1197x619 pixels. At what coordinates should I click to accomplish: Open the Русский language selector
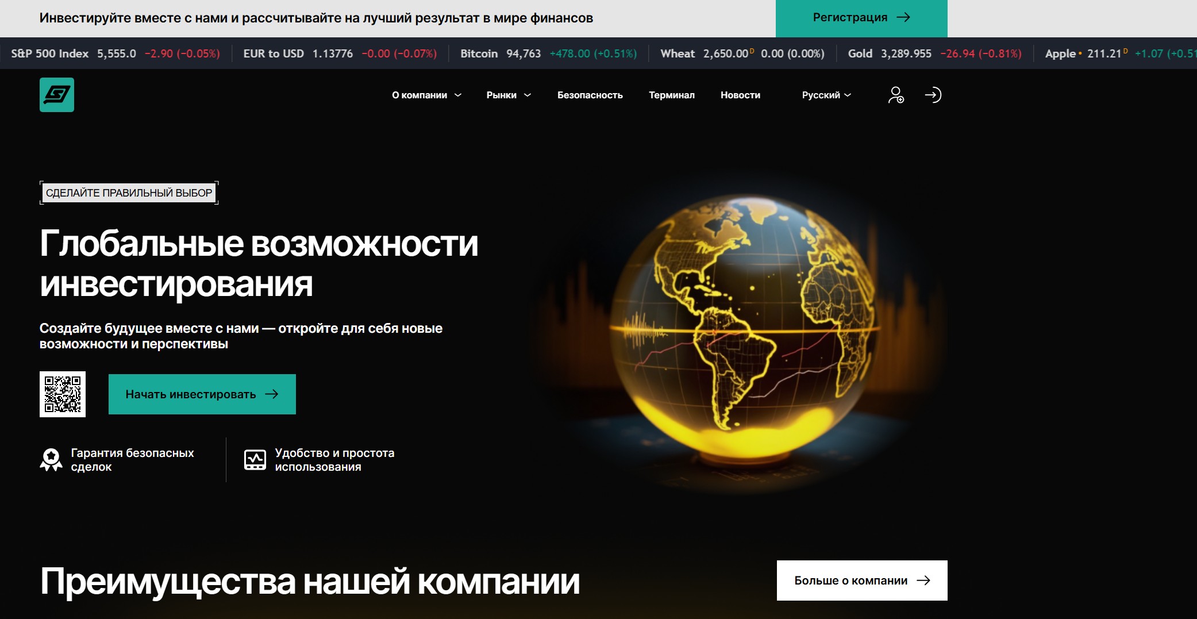pos(826,95)
